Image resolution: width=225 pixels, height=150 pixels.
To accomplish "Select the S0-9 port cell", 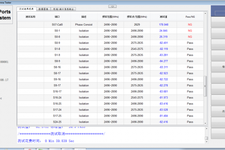I will tap(57, 43).
